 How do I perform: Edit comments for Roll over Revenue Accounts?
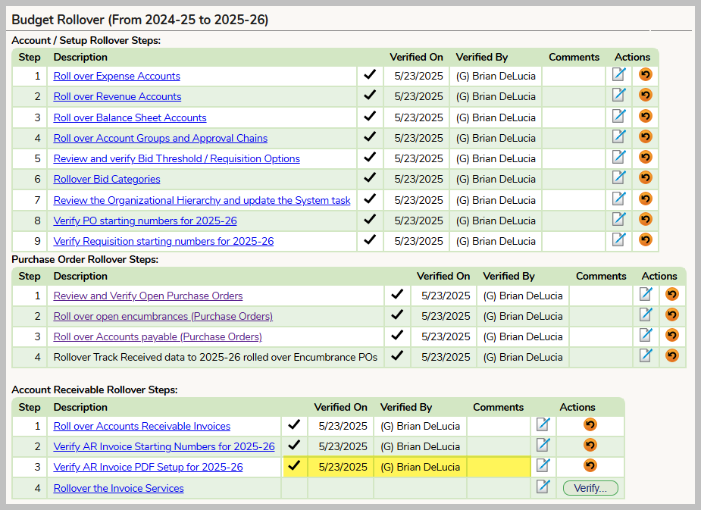[618, 95]
